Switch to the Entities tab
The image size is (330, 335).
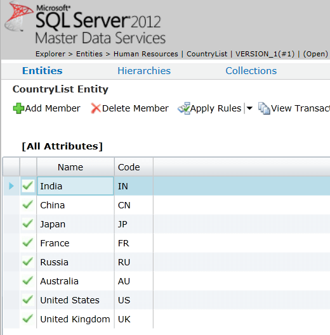point(43,71)
